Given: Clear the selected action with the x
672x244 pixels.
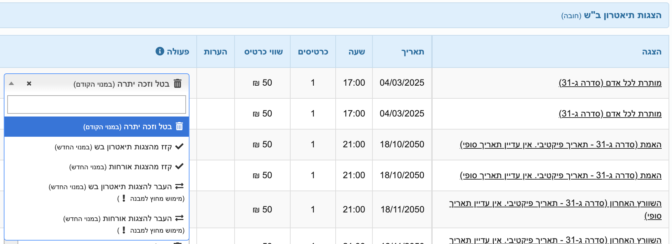Looking at the screenshot, I should point(29,83).
